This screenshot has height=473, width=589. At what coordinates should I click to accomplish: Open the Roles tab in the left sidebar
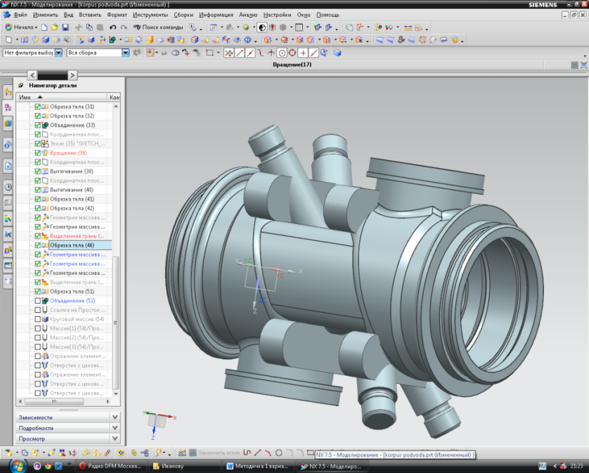pyautogui.click(x=8, y=250)
